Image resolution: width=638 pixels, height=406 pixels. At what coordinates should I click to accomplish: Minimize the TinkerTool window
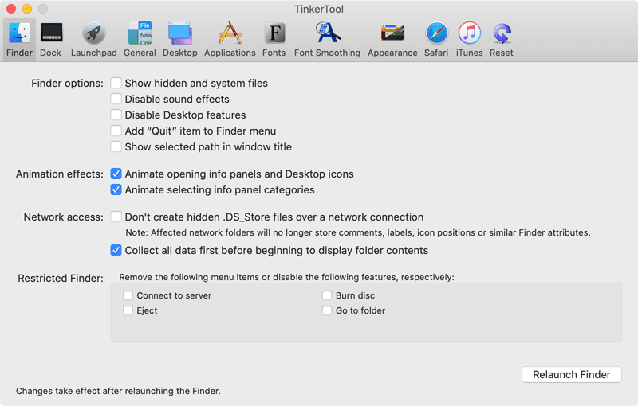coord(27,9)
